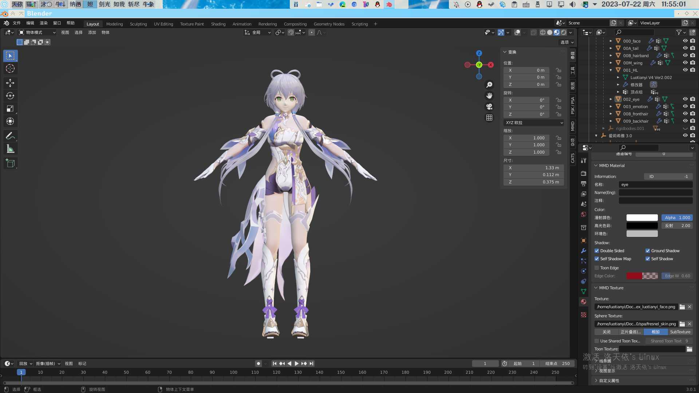This screenshot has width=699, height=393.
Task: Switch to the Sculpting workspace tab
Action: [138, 24]
